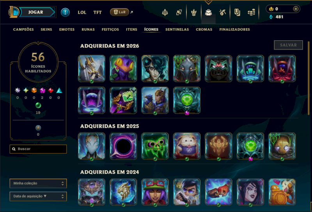The image size is (312, 212).
Task: Click the Buscar search field
Action: (38, 149)
